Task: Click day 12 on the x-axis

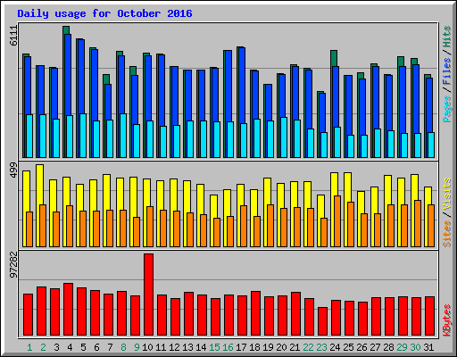Action: tap(174, 347)
